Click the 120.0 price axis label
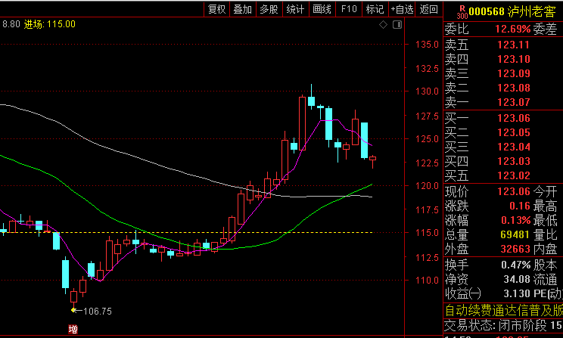Image resolution: width=563 pixels, height=338 pixels. [427, 185]
